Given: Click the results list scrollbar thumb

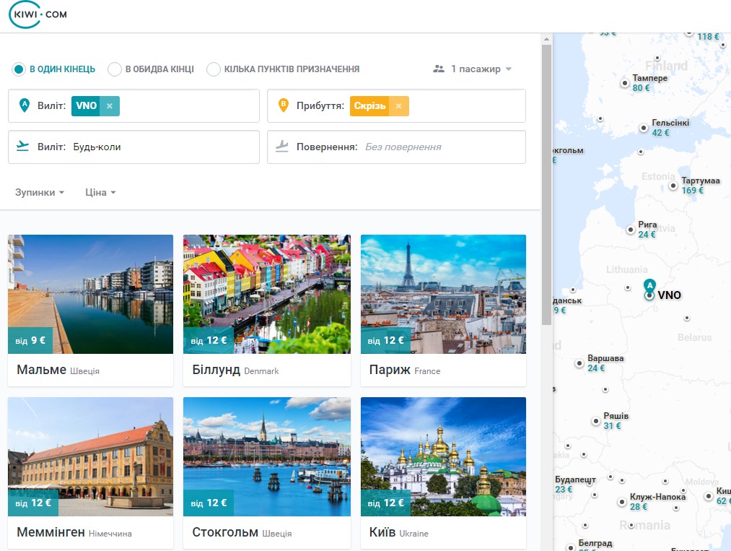Looking at the screenshot, I should (546, 185).
